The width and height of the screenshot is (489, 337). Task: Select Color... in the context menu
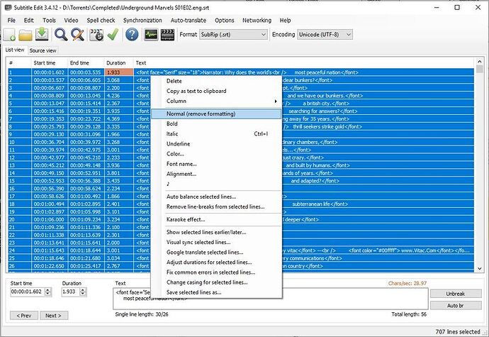click(176, 153)
